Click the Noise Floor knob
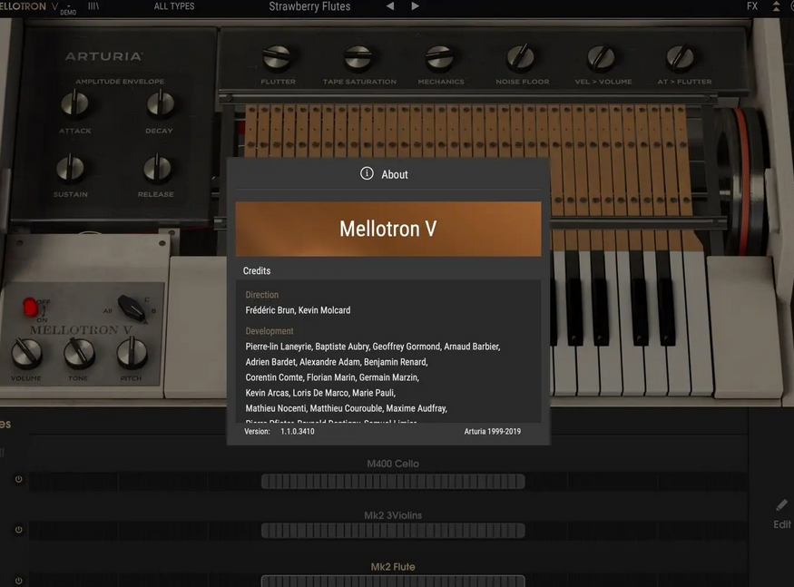Viewport: 794px width, 587px height. tap(521, 58)
